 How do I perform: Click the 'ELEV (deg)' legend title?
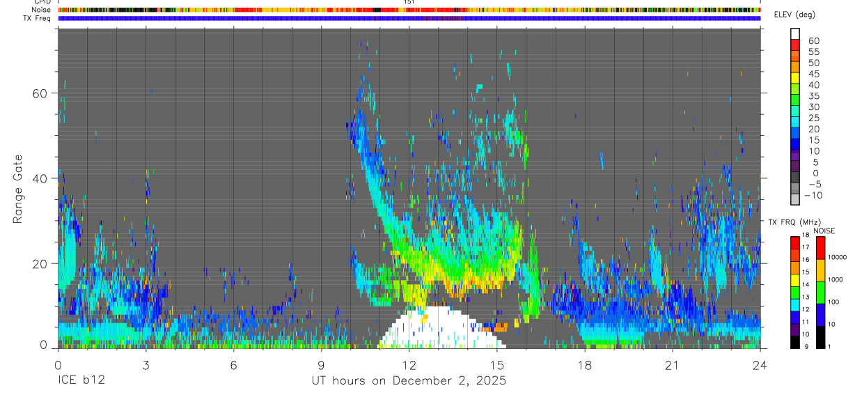click(794, 15)
